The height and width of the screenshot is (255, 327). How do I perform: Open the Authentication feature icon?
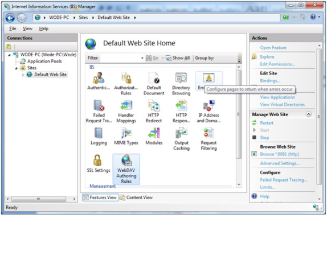click(x=99, y=81)
